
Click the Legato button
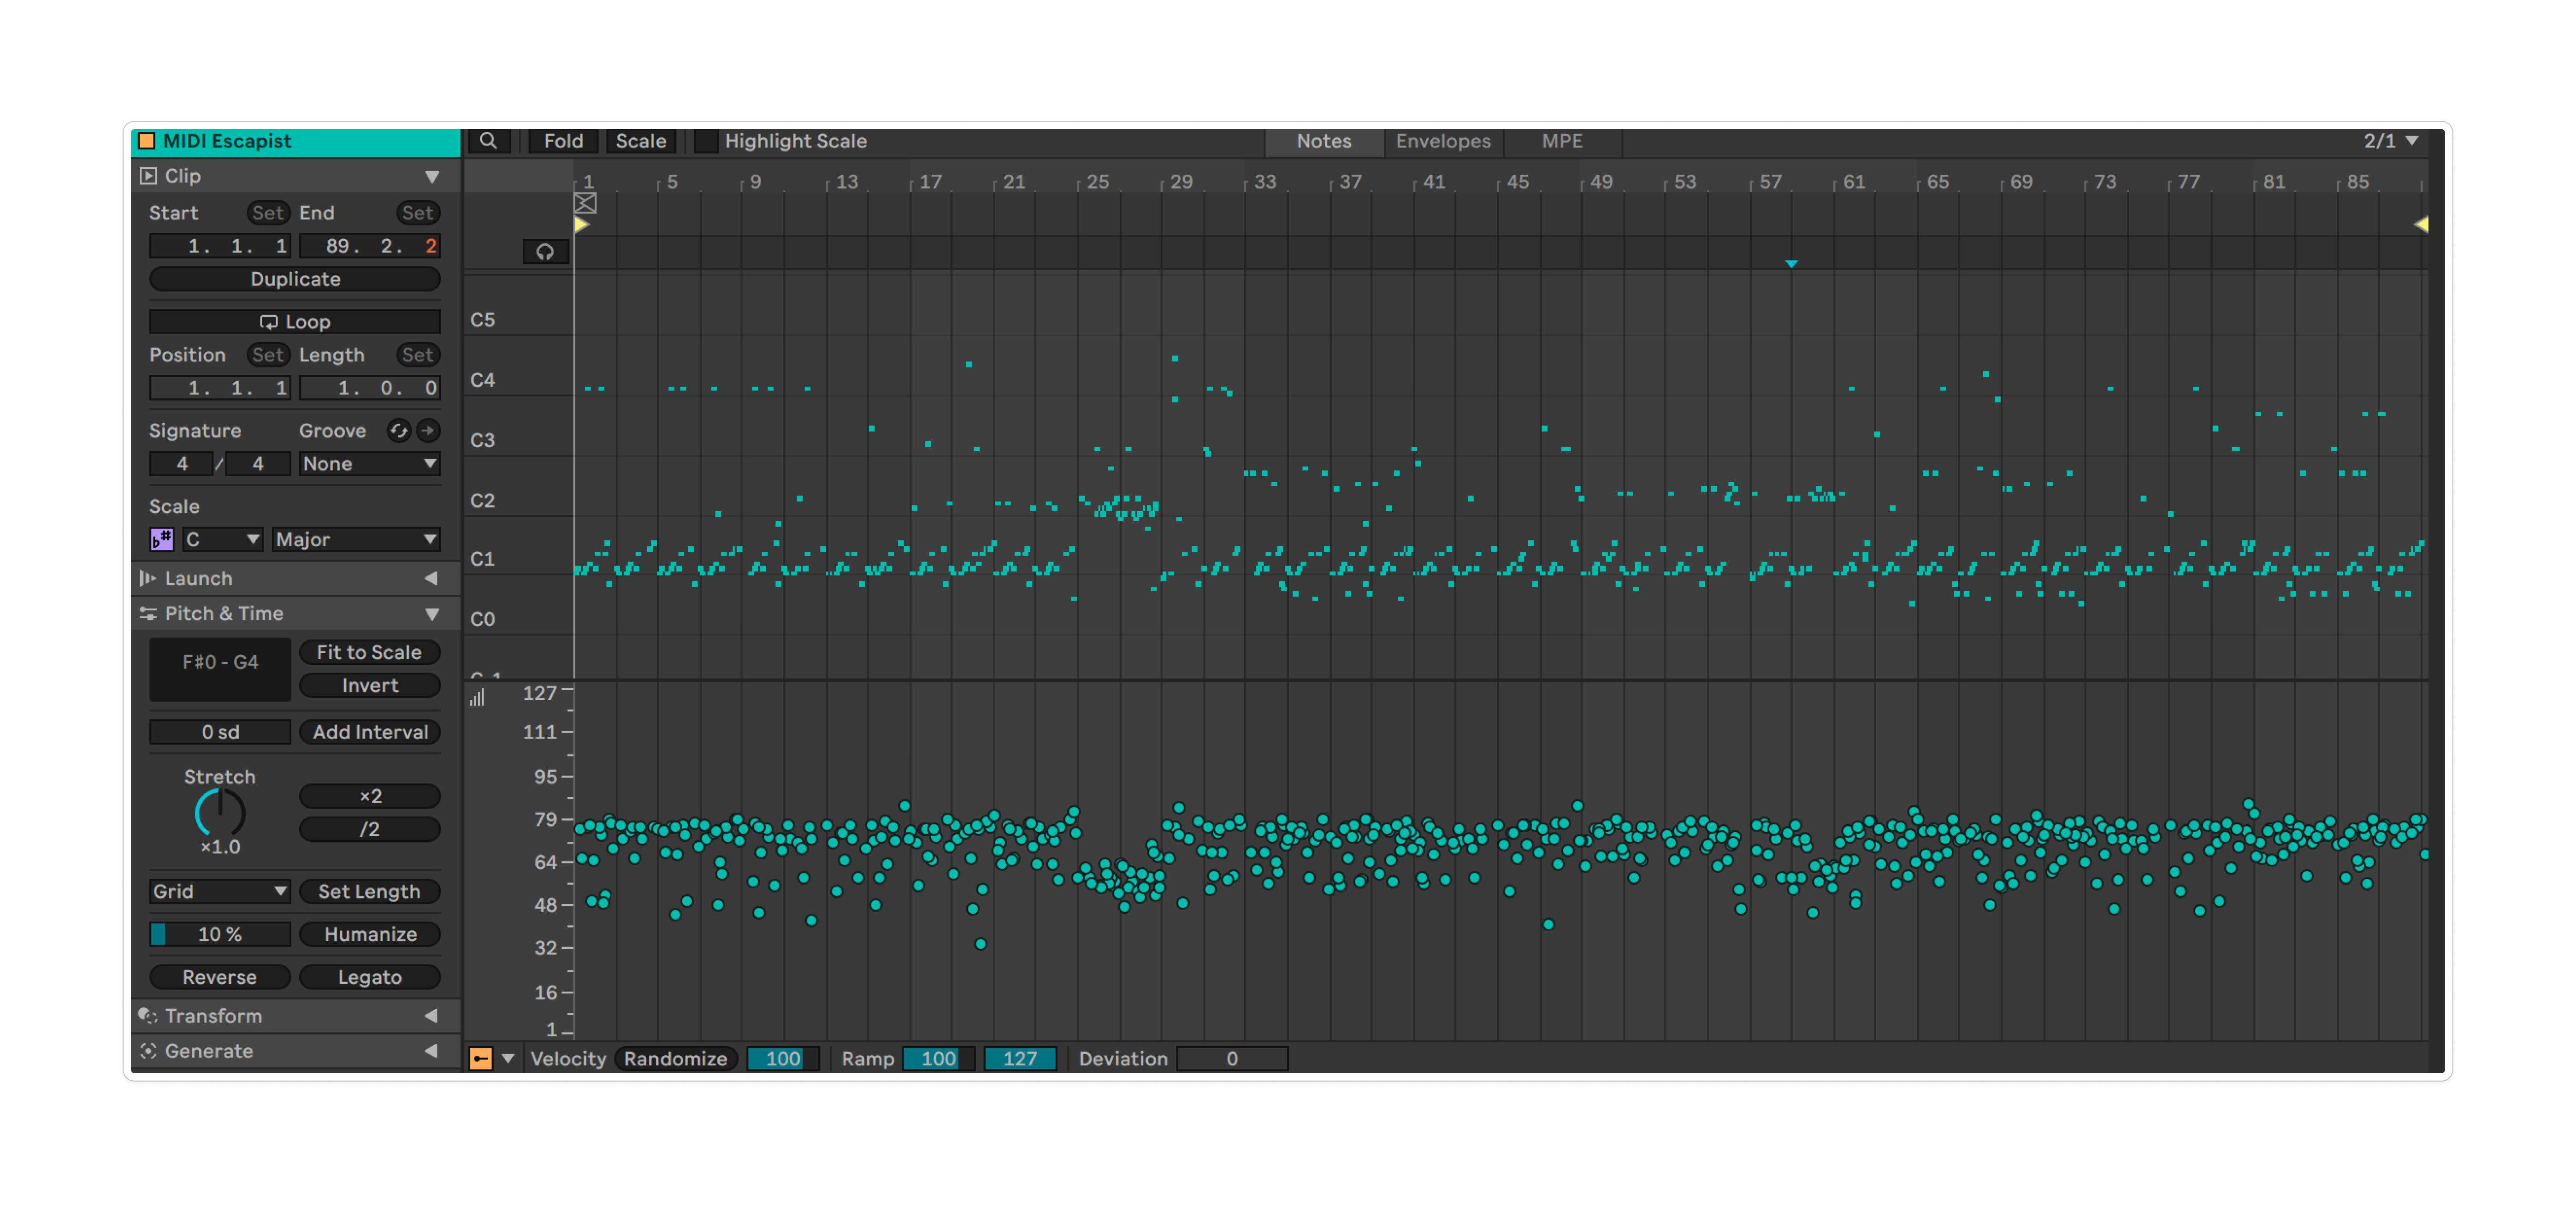370,978
